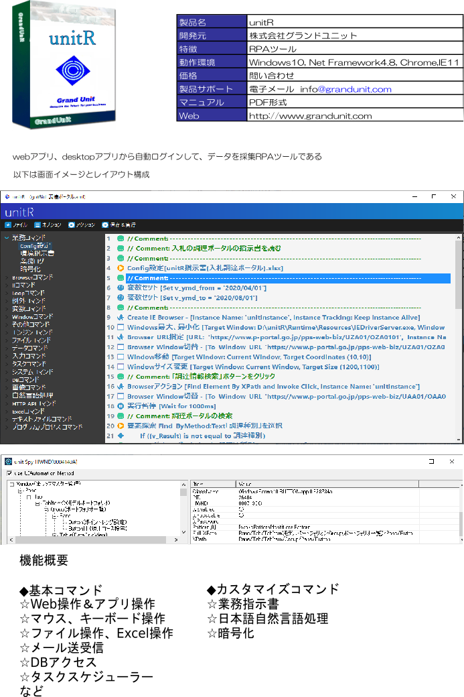Collapse the Group node in unit Spy tree
The height and width of the screenshot is (697, 464).
pyautogui.click(x=46, y=509)
